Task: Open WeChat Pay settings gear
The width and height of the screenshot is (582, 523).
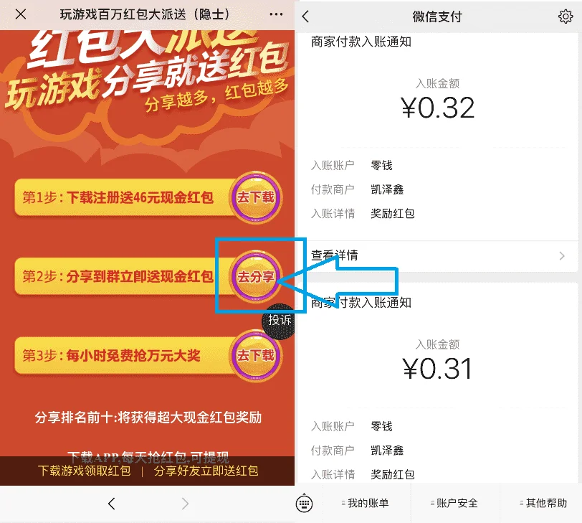Action: pyautogui.click(x=566, y=17)
